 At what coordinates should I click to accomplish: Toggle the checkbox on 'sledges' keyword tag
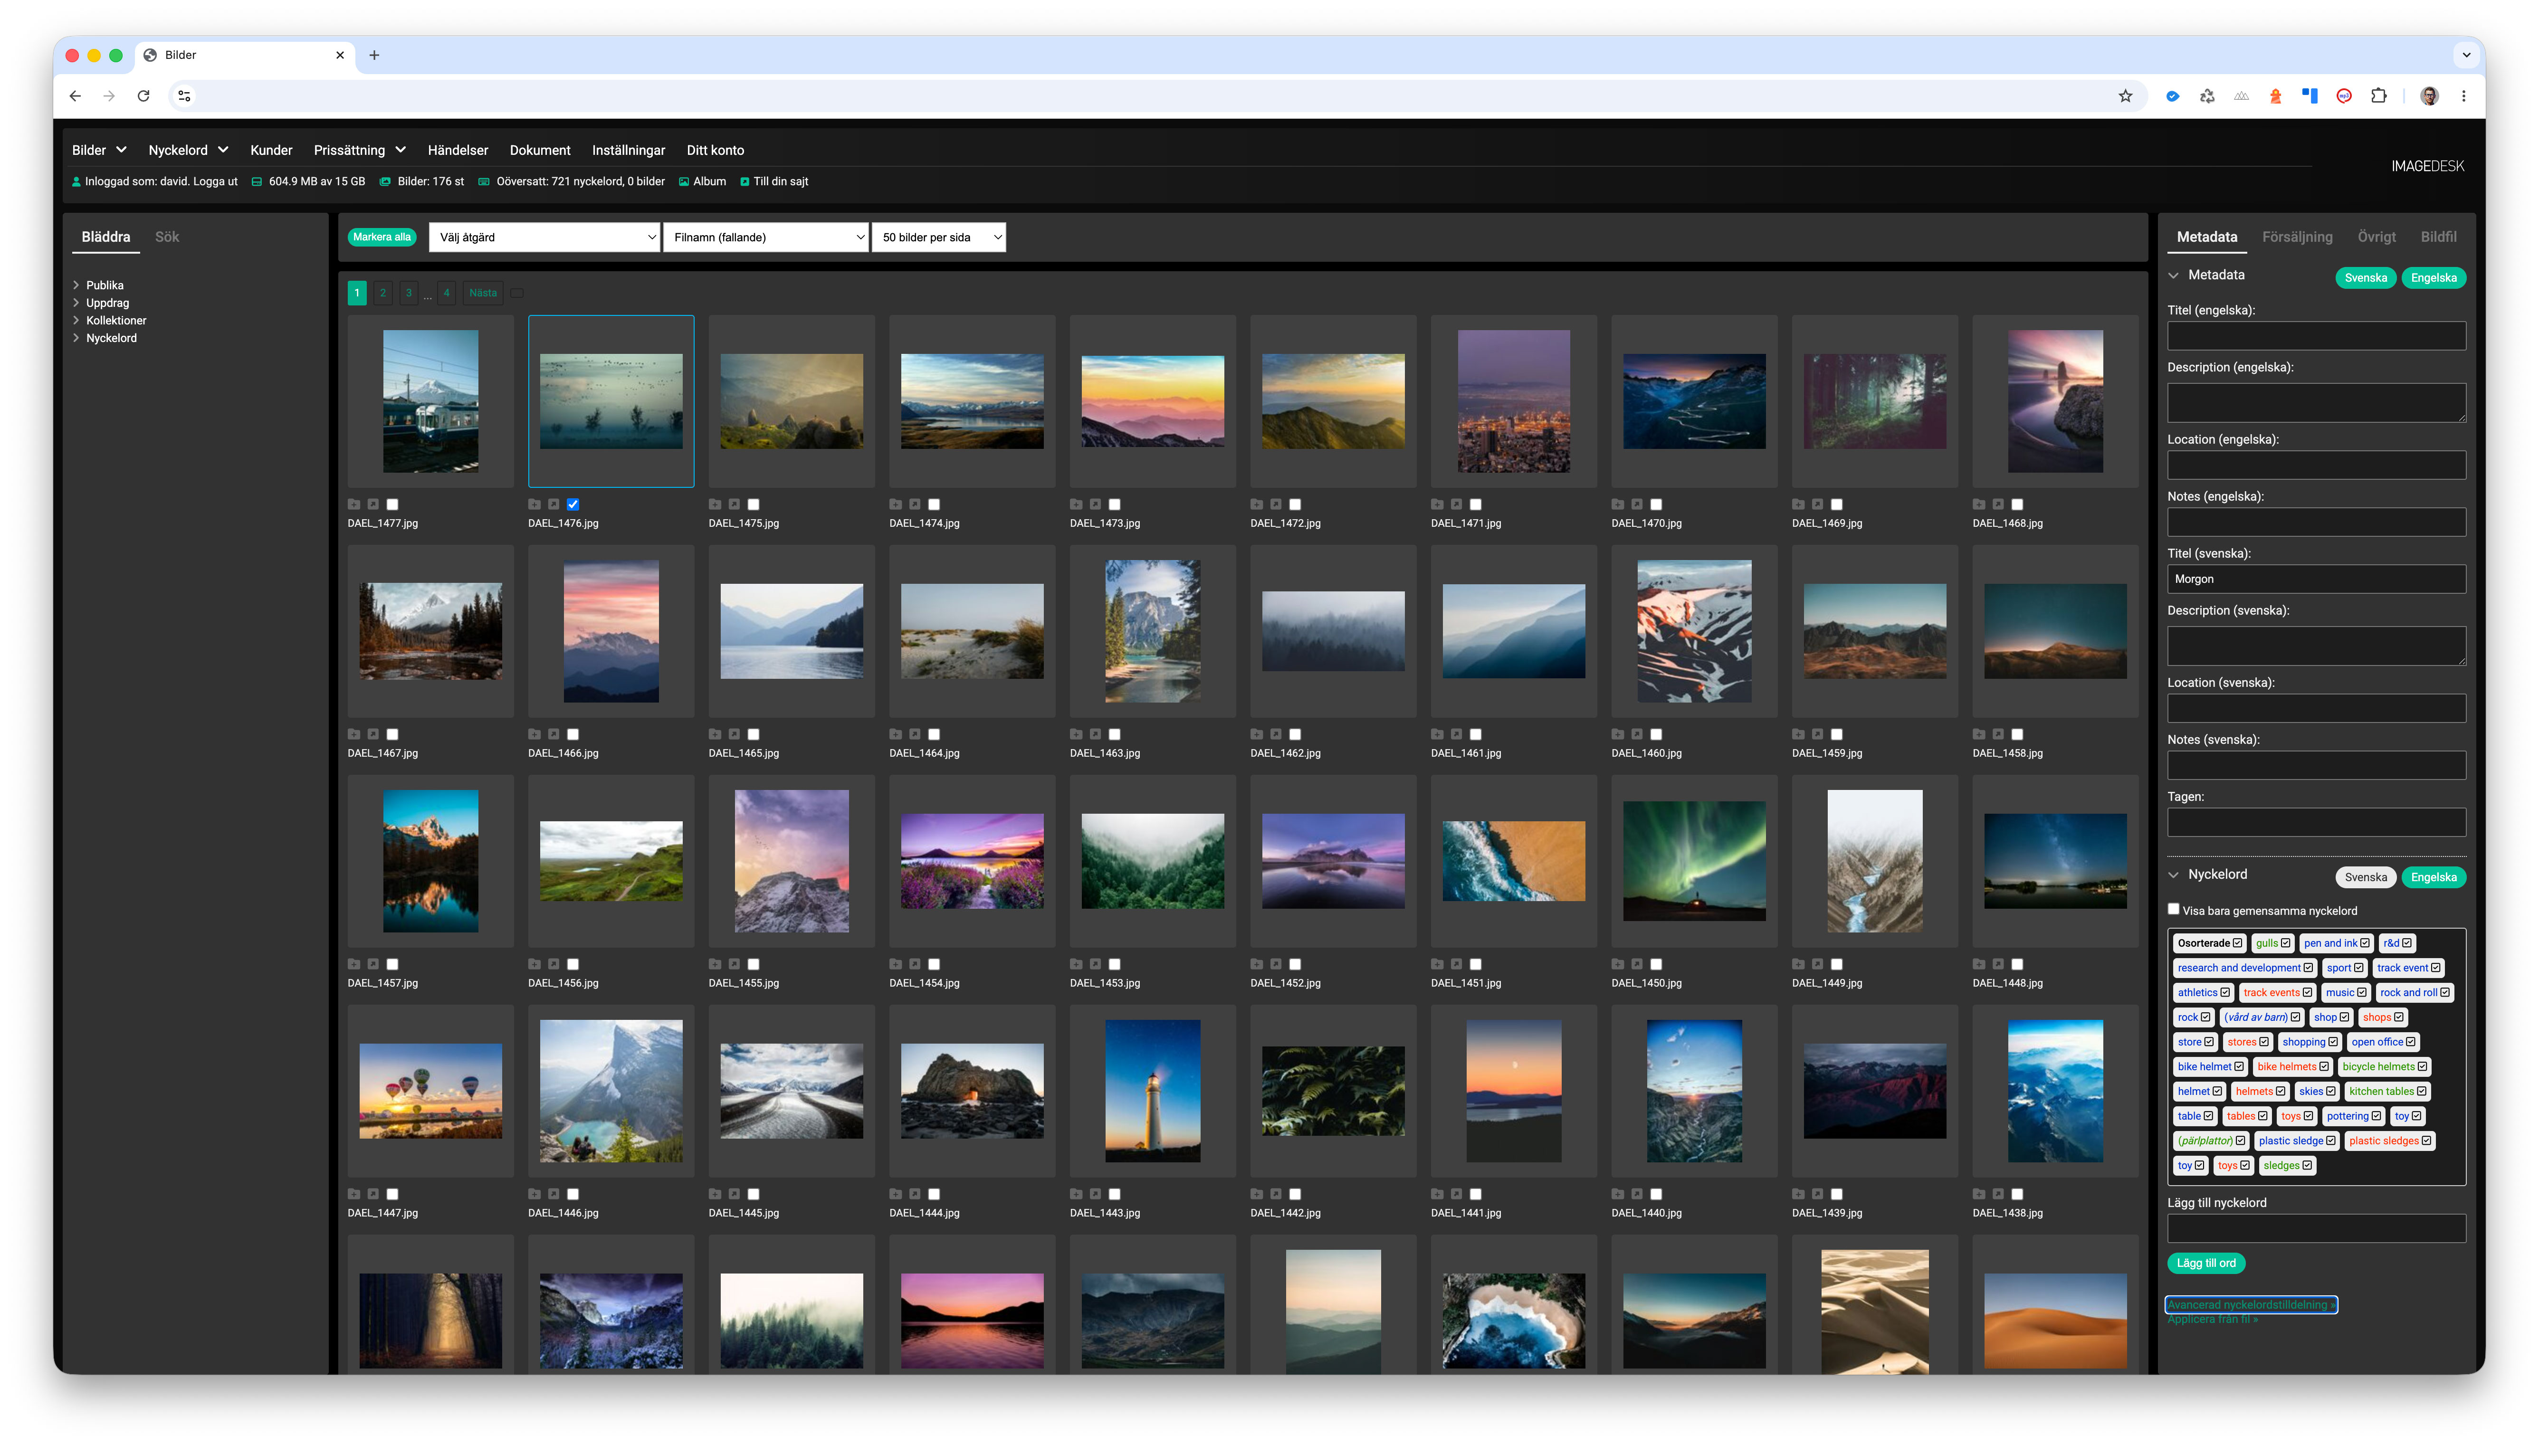click(2308, 1165)
